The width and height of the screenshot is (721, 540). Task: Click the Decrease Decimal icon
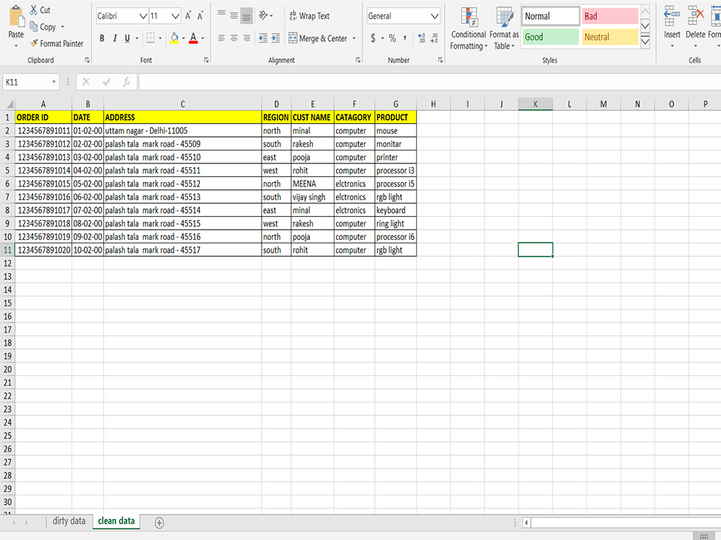434,37
